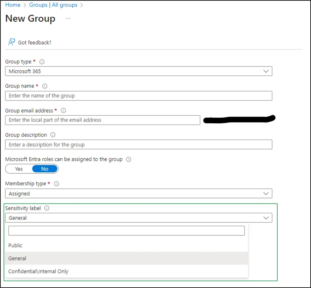Click the Group email address info icon
This screenshot has height=288, width=311.
coord(63,111)
